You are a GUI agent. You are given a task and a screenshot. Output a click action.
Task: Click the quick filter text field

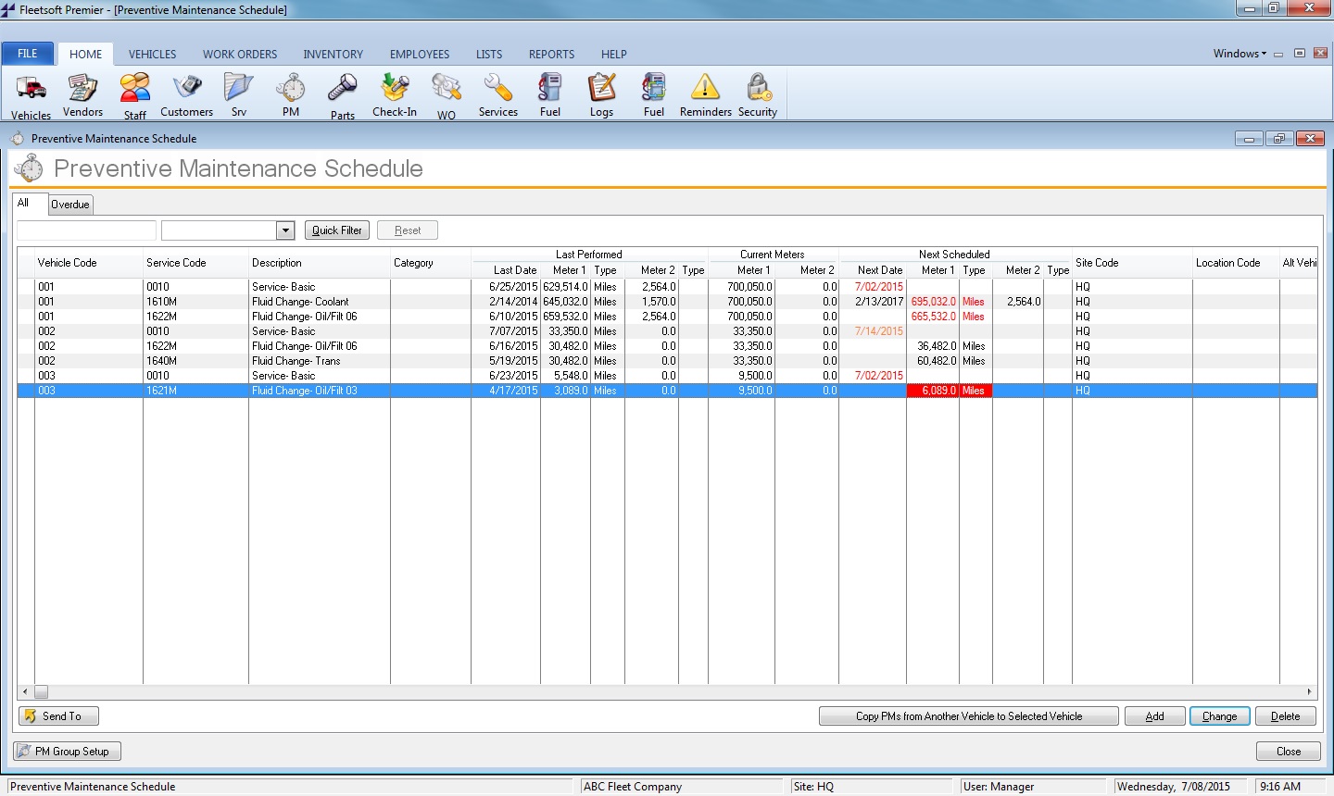point(86,230)
